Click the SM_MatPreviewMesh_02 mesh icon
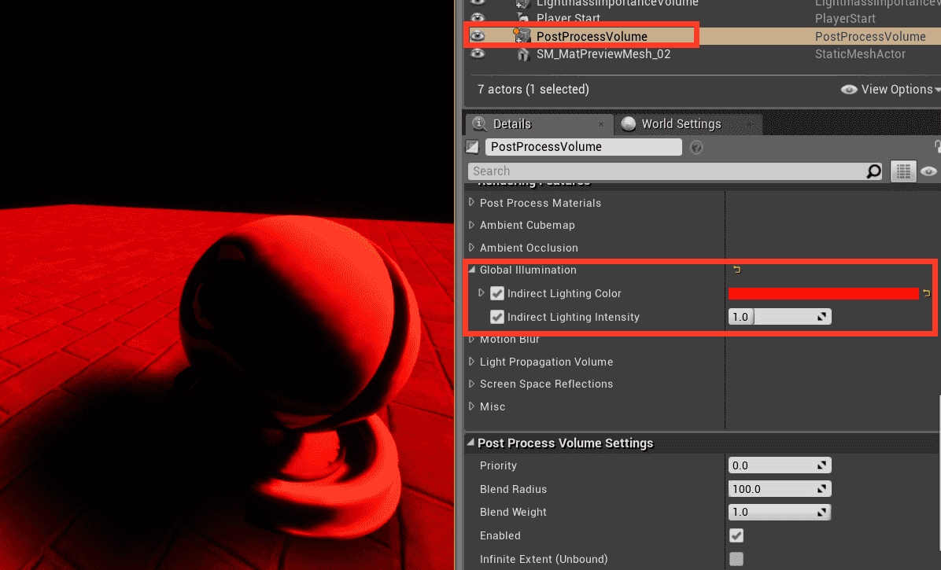Image resolution: width=941 pixels, height=570 pixels. 522,54
